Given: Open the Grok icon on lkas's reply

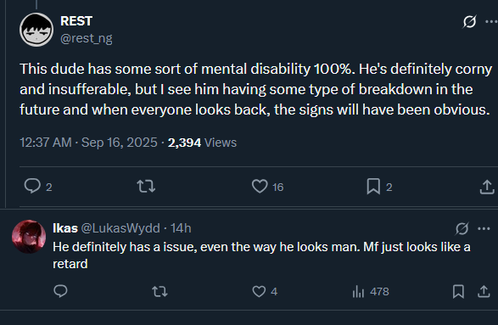Looking at the screenshot, I should tap(462, 228).
